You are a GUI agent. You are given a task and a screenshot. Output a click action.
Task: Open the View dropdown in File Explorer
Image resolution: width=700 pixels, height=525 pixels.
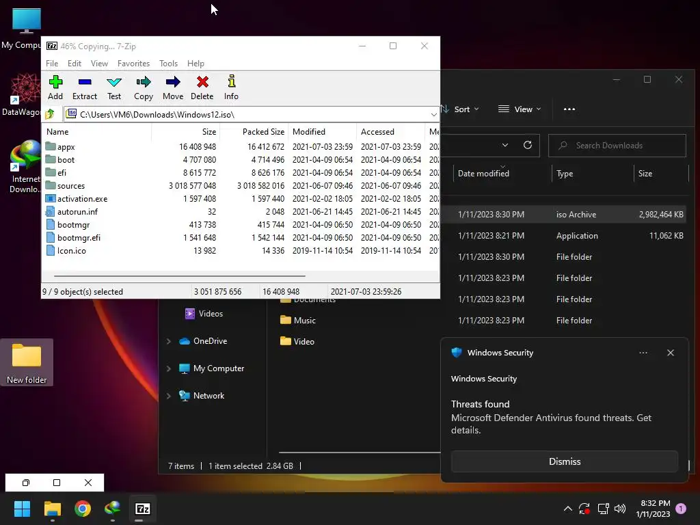click(520, 109)
